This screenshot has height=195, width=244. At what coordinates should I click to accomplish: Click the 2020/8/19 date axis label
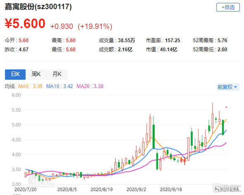coord(102,189)
